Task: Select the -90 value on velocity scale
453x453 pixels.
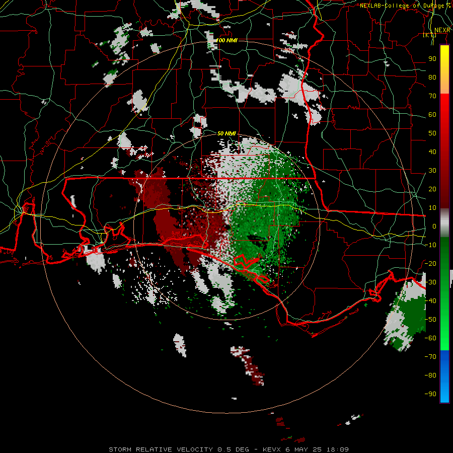Action: [x=430, y=394]
